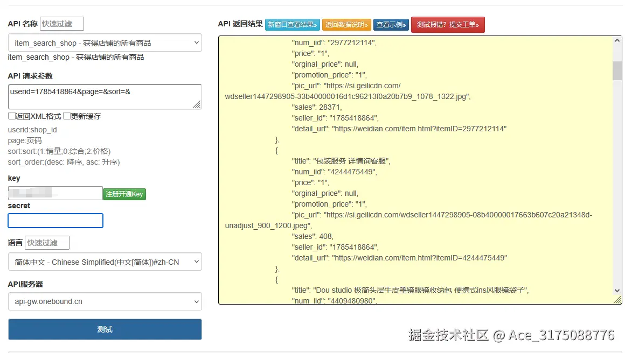Click the red 测试报错?提交工单 button
The image size is (625, 353).
pyautogui.click(x=448, y=25)
